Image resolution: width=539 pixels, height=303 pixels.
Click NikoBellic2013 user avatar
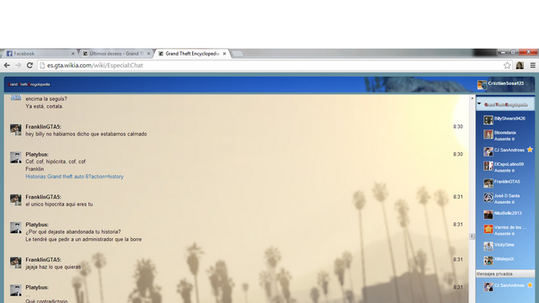click(x=488, y=215)
